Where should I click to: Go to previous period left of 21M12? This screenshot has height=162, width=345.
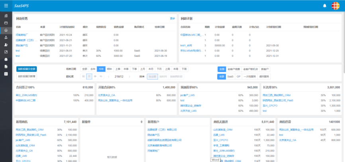coord(108,76)
